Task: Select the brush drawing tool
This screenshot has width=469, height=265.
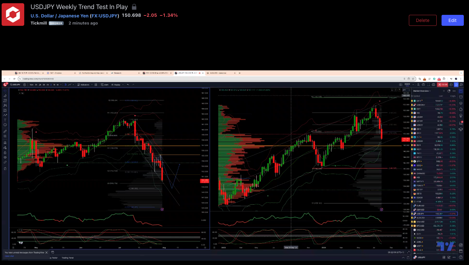Action: coord(5,115)
